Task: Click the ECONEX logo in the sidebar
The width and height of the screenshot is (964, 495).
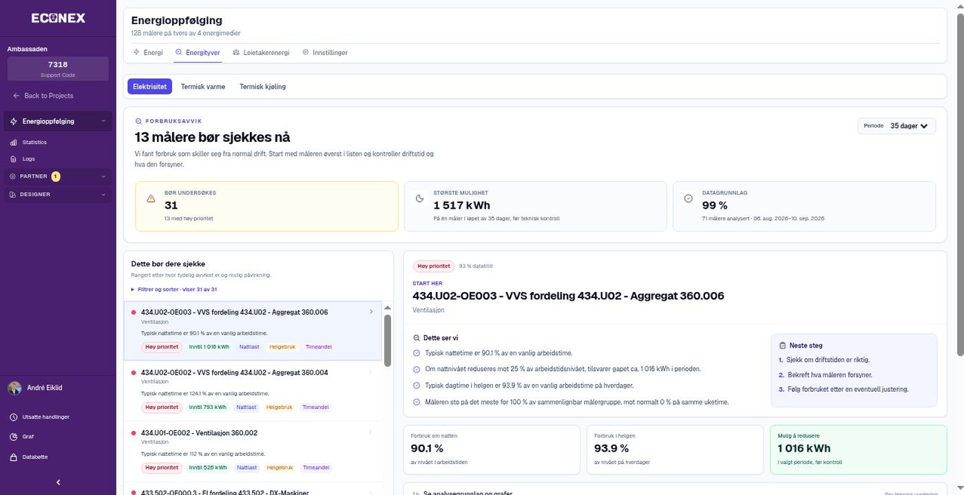Action: (x=58, y=19)
